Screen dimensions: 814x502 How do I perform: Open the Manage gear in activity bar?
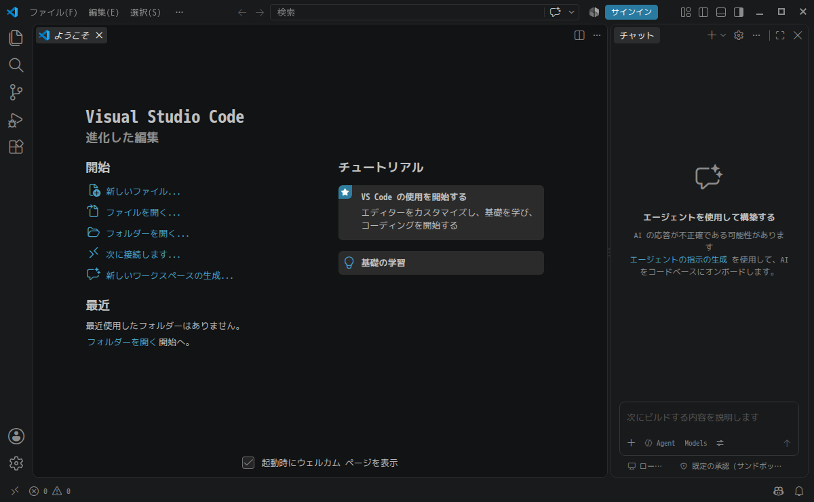coord(16,463)
